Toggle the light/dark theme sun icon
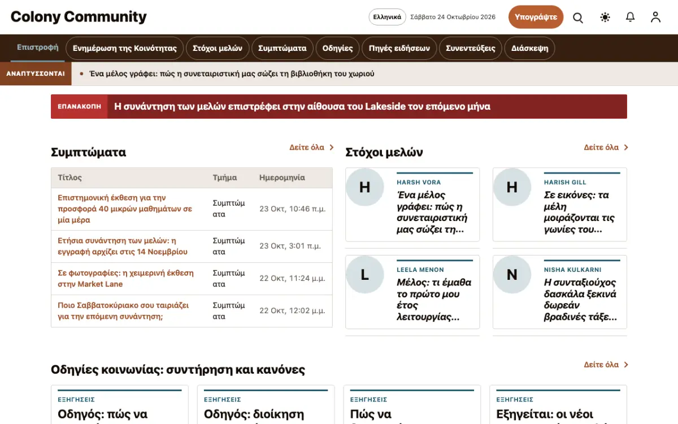This screenshot has height=424, width=678. point(605,18)
